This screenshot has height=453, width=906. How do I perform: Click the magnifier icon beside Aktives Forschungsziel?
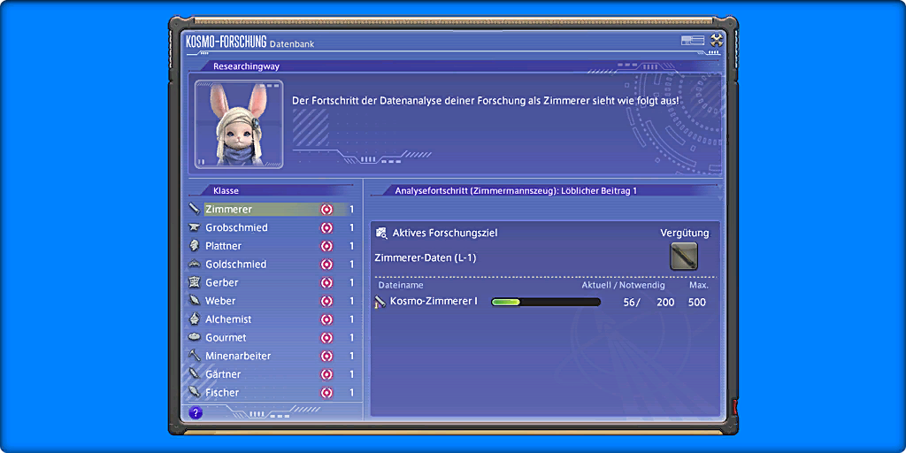381,233
